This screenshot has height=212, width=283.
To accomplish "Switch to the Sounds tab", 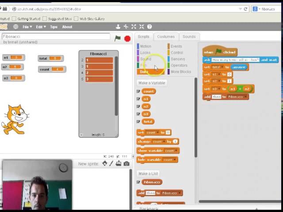I will point(189,37).
